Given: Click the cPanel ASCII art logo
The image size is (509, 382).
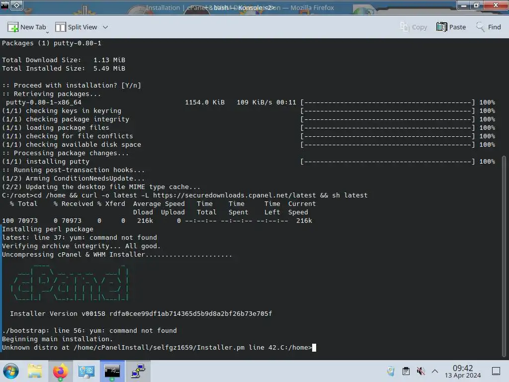Looking at the screenshot, I should [70, 283].
